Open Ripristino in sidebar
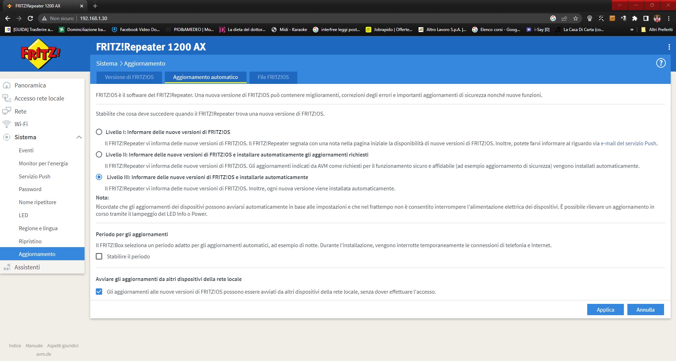This screenshot has width=676, height=361. pyautogui.click(x=30, y=241)
